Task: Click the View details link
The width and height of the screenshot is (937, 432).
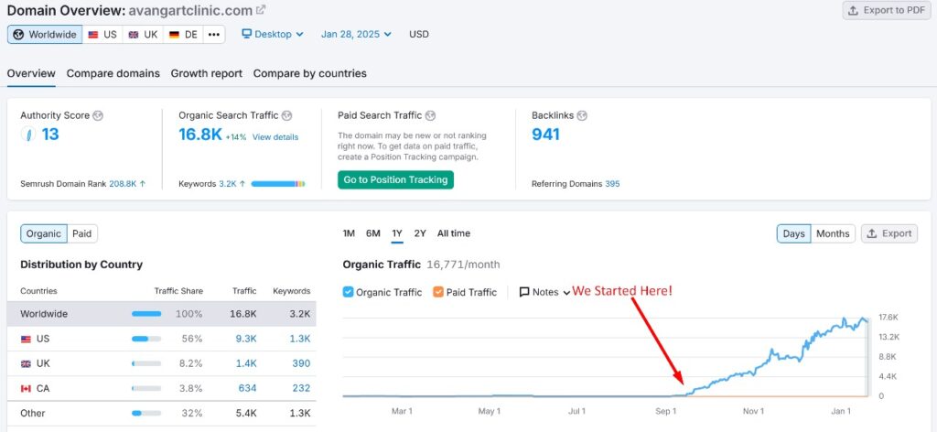Action: [x=275, y=137]
